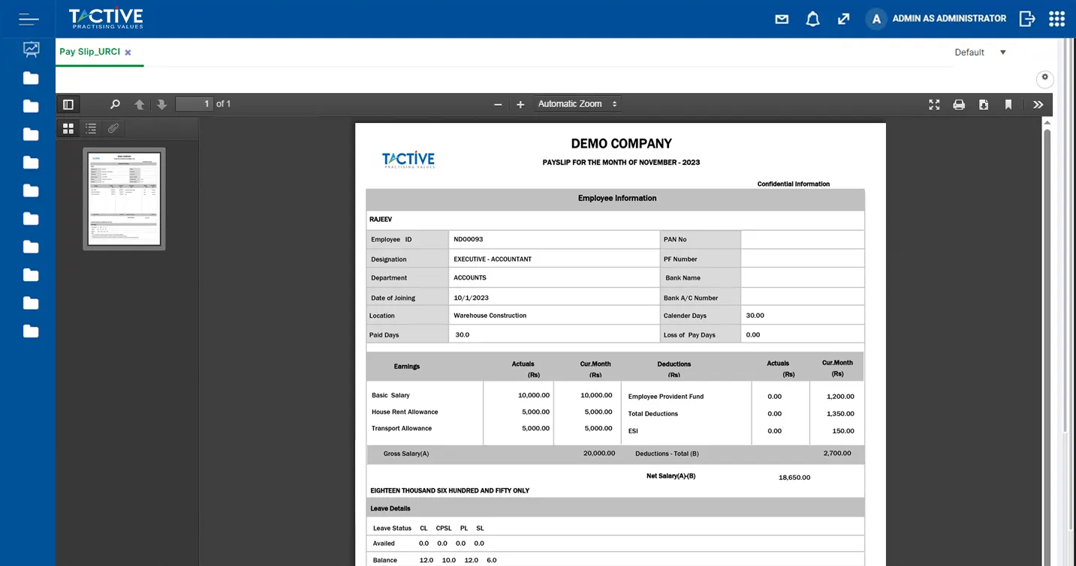Image resolution: width=1076 pixels, height=566 pixels.
Task: Switch sidebar to document outline view
Action: (90, 128)
